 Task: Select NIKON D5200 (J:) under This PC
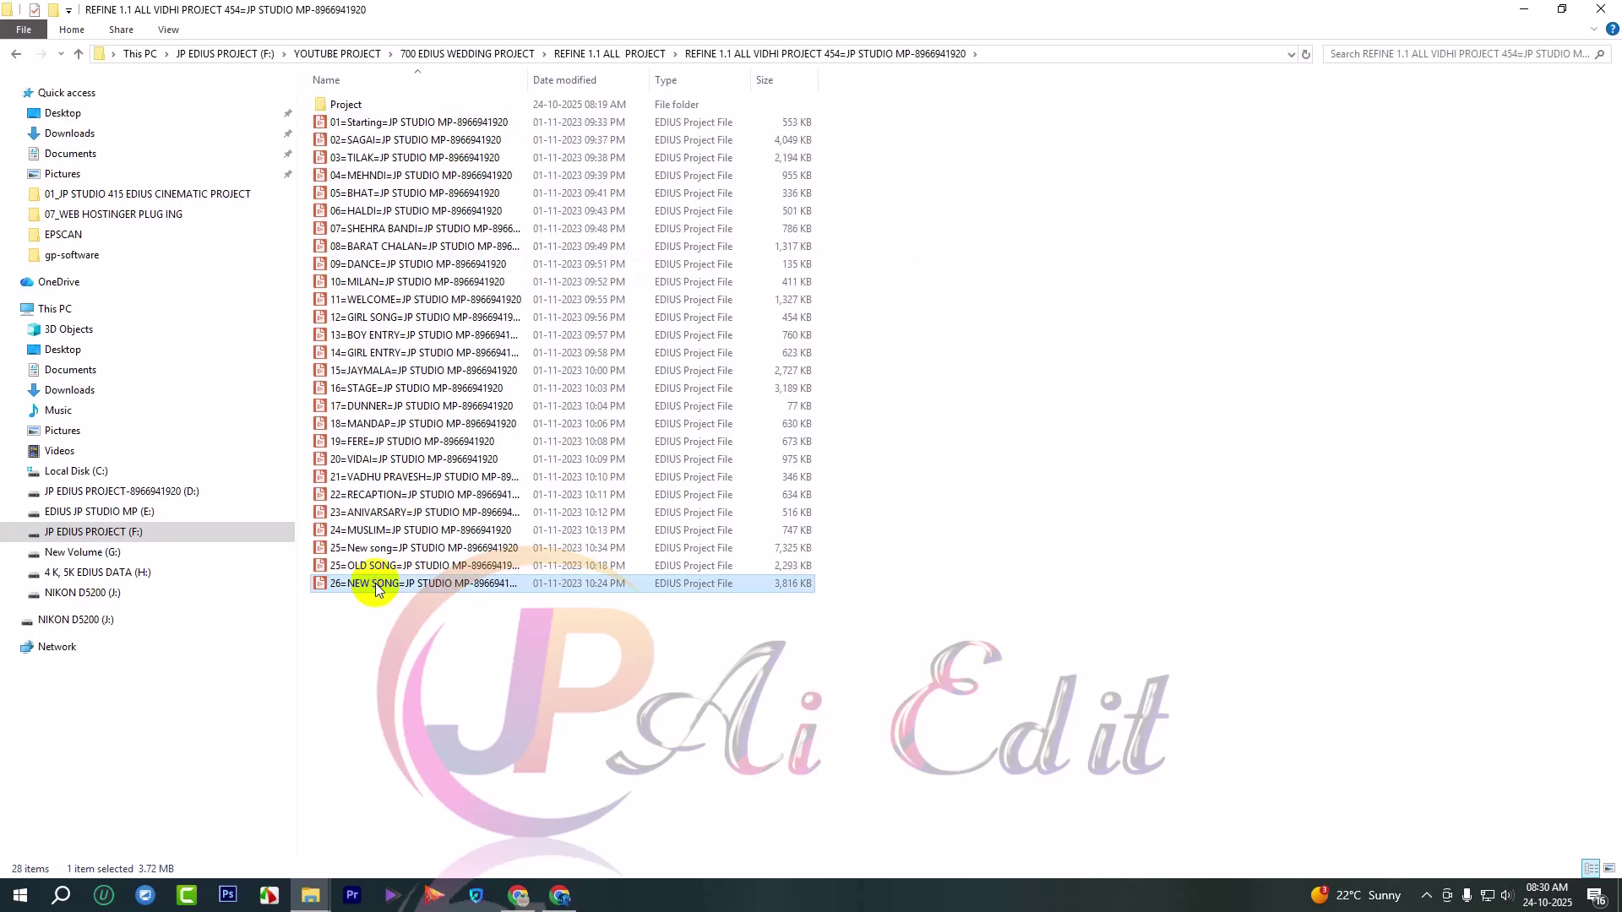point(82,593)
